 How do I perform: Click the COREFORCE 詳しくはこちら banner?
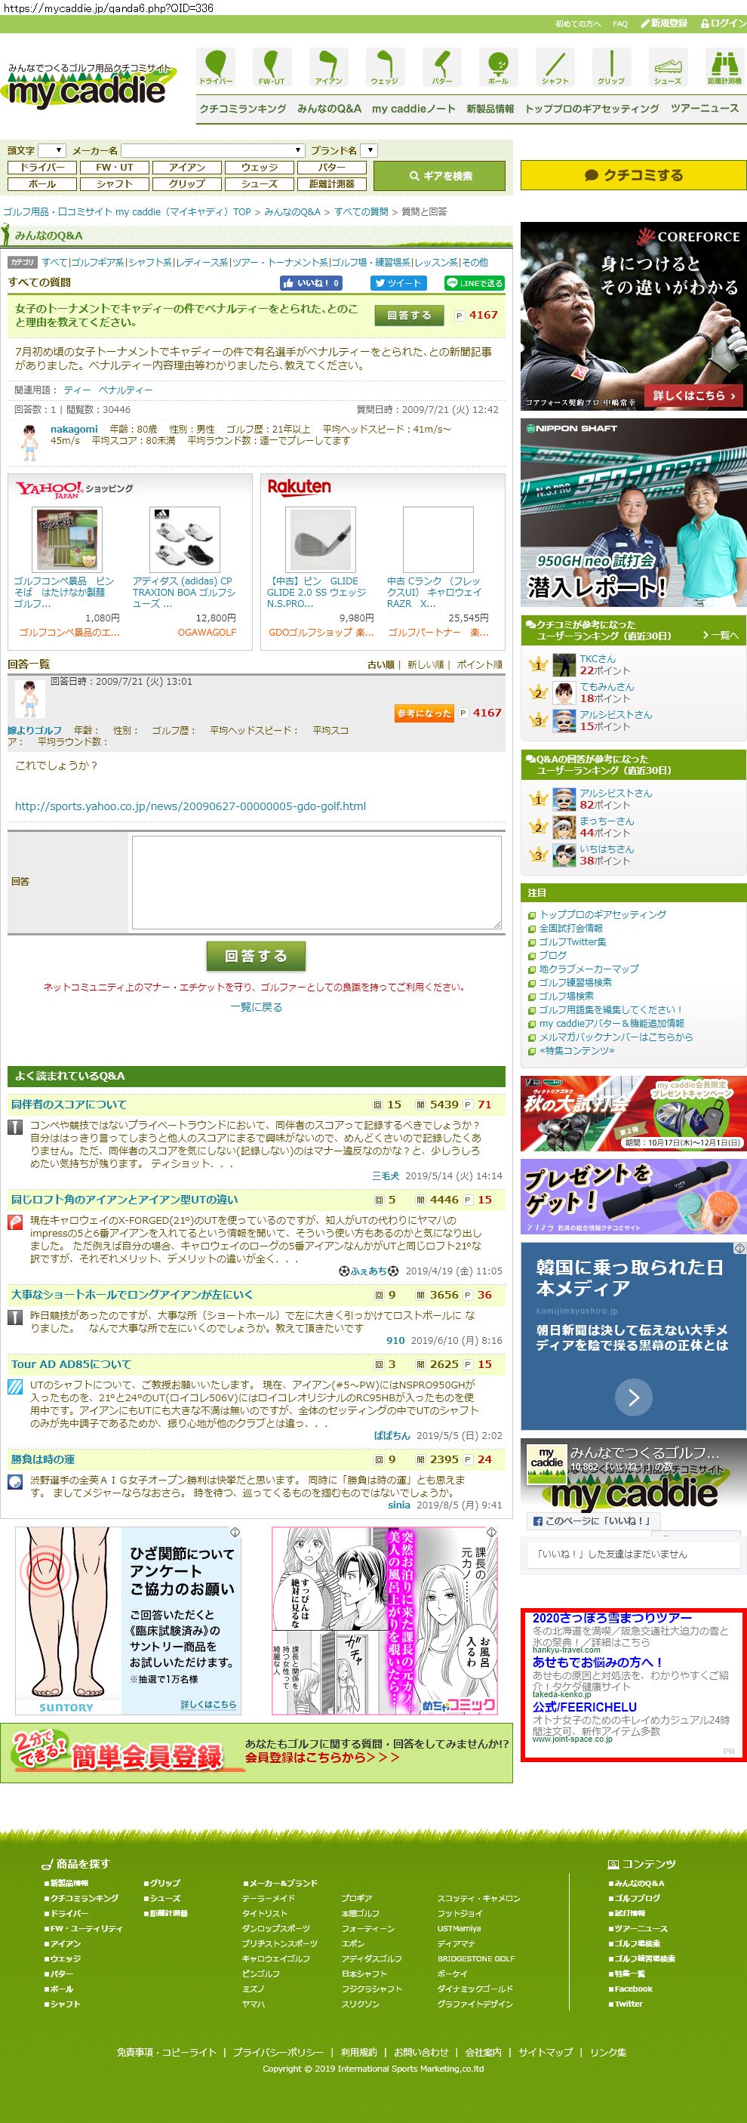coord(694,396)
